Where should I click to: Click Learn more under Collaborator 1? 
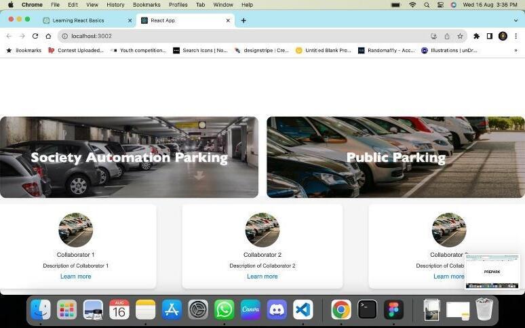tap(76, 276)
